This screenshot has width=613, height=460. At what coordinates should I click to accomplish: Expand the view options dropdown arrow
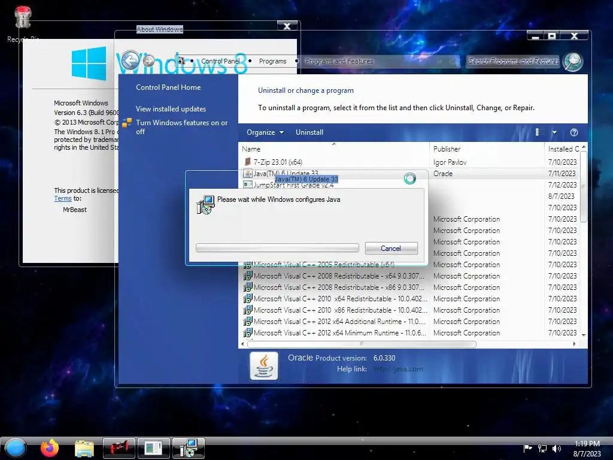point(554,132)
